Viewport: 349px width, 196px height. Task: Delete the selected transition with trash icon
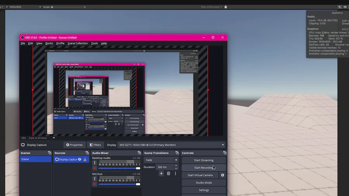[x=169, y=173]
